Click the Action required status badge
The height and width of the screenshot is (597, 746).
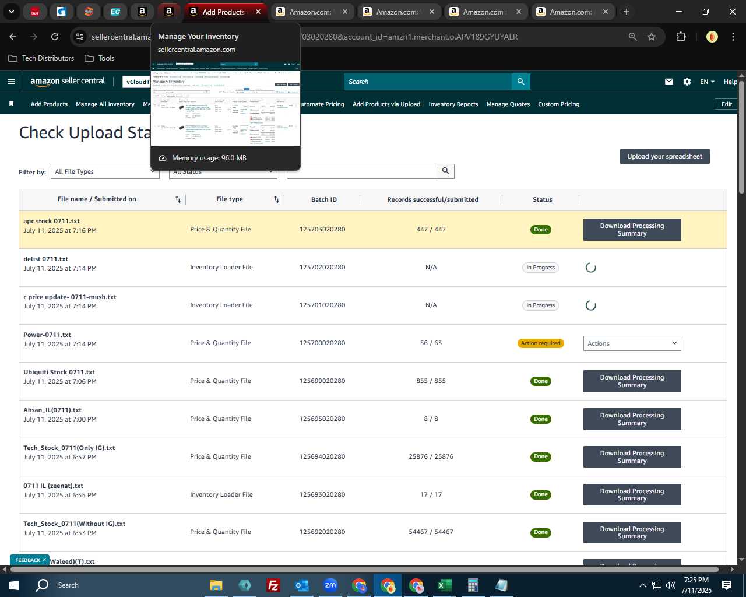tap(540, 343)
